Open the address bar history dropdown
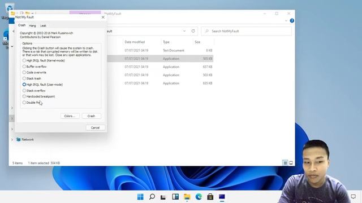362x203 pixels. pyautogui.click(x=184, y=31)
